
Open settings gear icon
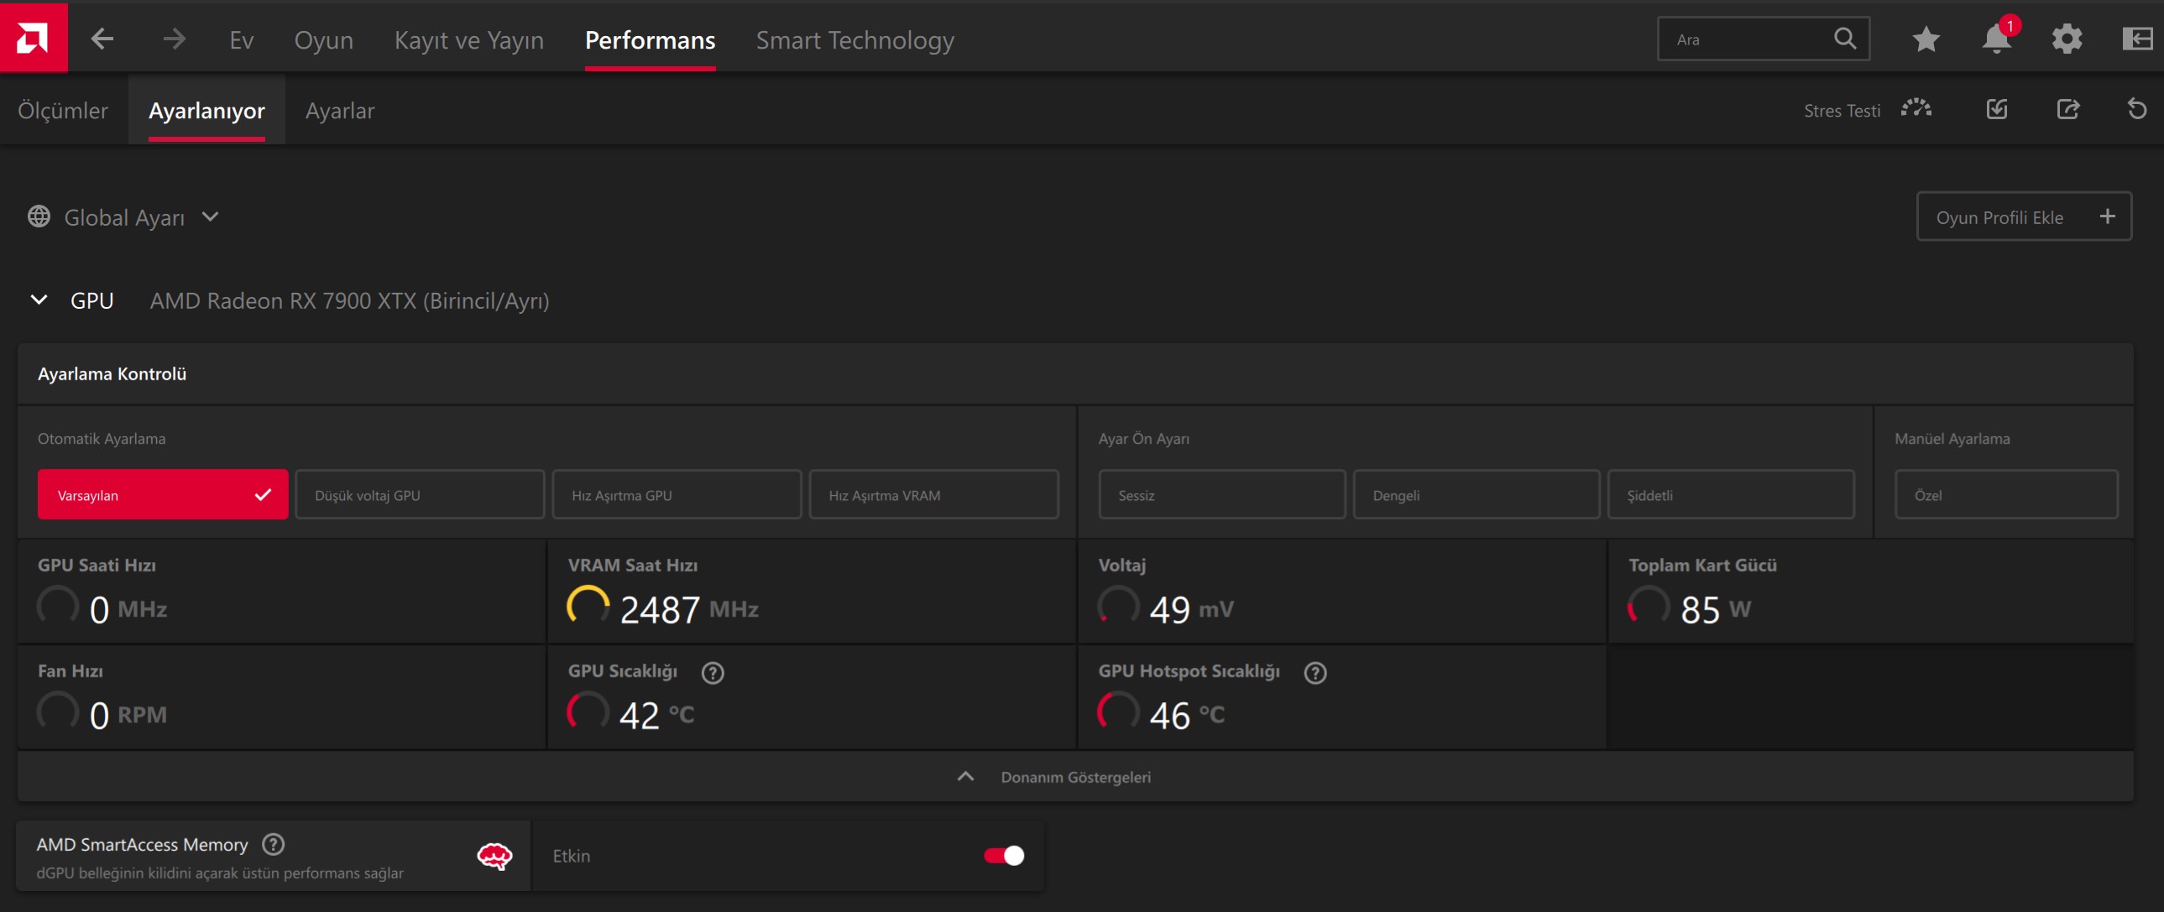(x=2067, y=39)
